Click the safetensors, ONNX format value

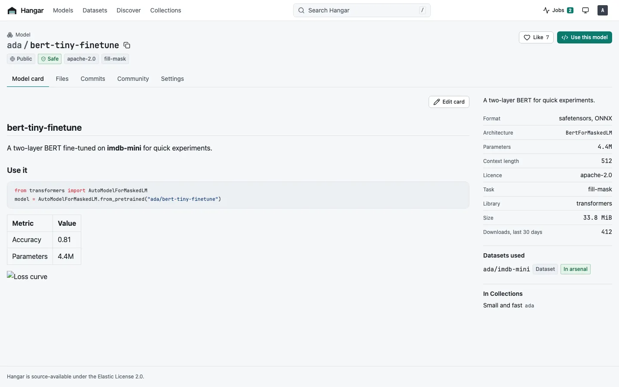585,118
